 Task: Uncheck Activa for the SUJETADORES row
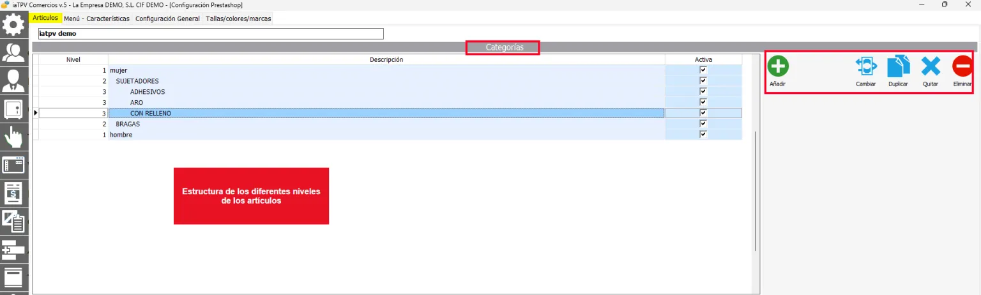(x=703, y=80)
